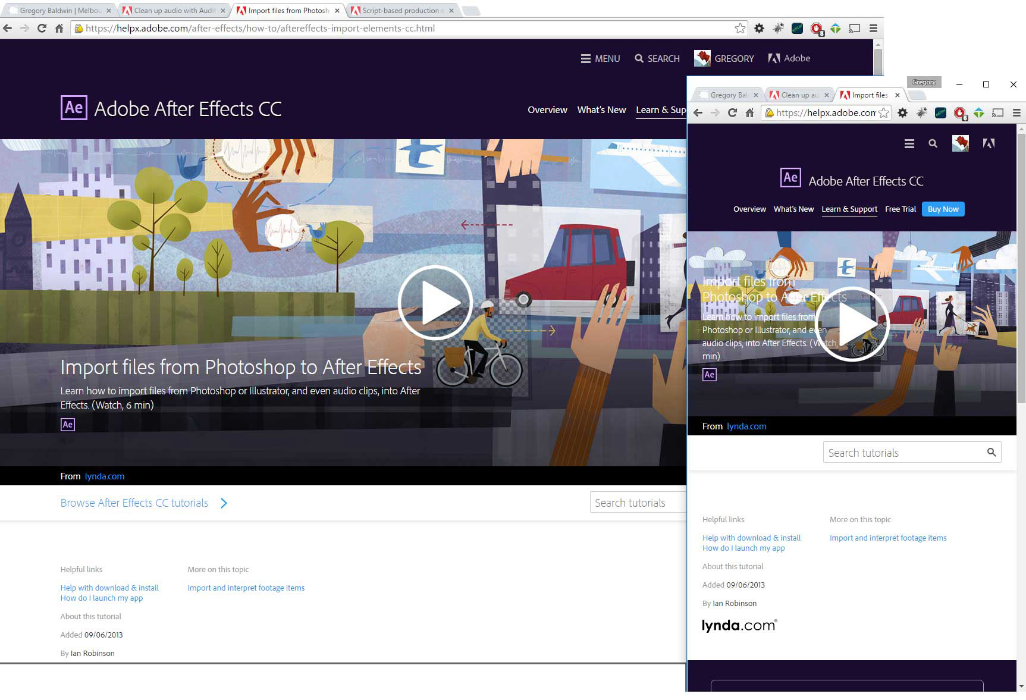Bookmark star in small window address bar
The image size is (1026, 700).
pos(884,112)
